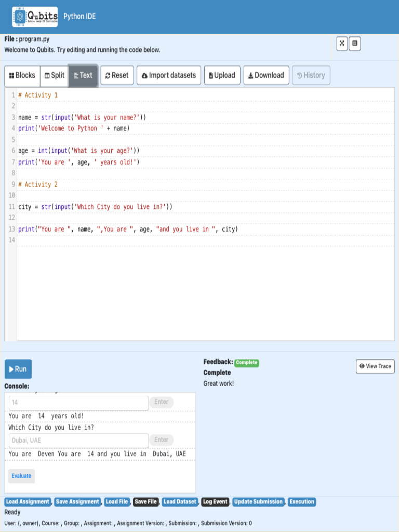
Task: Download the program file
Action: [x=266, y=75]
